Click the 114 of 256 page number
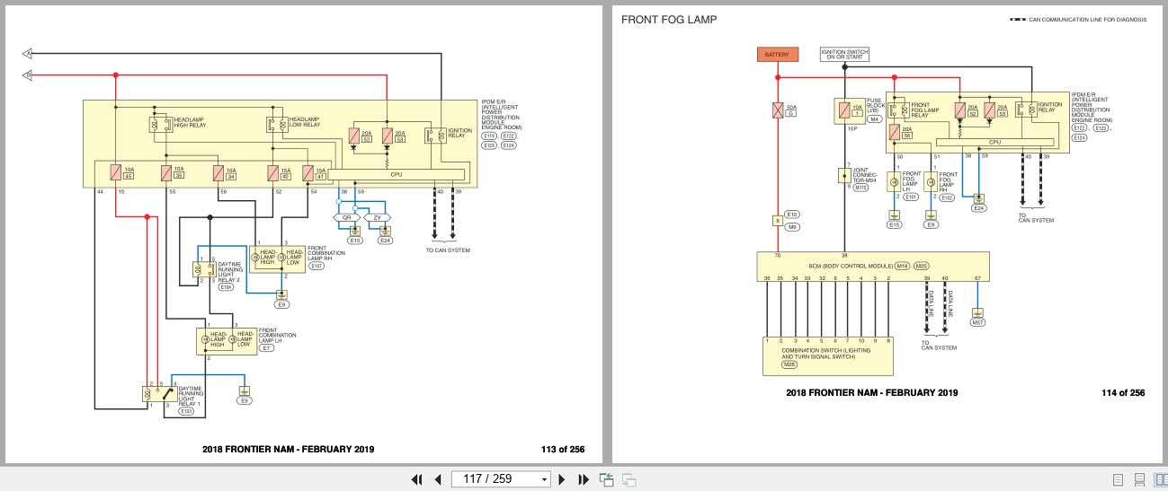The height and width of the screenshot is (491, 1168). click(x=1123, y=393)
